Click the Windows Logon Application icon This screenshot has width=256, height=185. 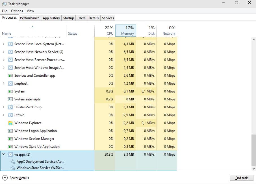click(x=10, y=131)
